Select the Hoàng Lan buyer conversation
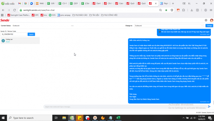The height and width of the screenshot is (121, 214). pyautogui.click(x=20, y=40)
